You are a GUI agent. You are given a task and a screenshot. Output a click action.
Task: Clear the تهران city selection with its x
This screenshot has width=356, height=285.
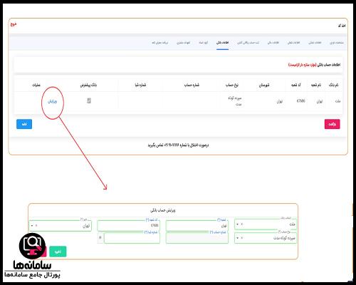click(36, 226)
